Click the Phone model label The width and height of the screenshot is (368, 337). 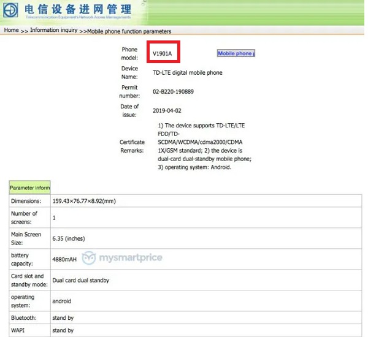tap(129, 53)
